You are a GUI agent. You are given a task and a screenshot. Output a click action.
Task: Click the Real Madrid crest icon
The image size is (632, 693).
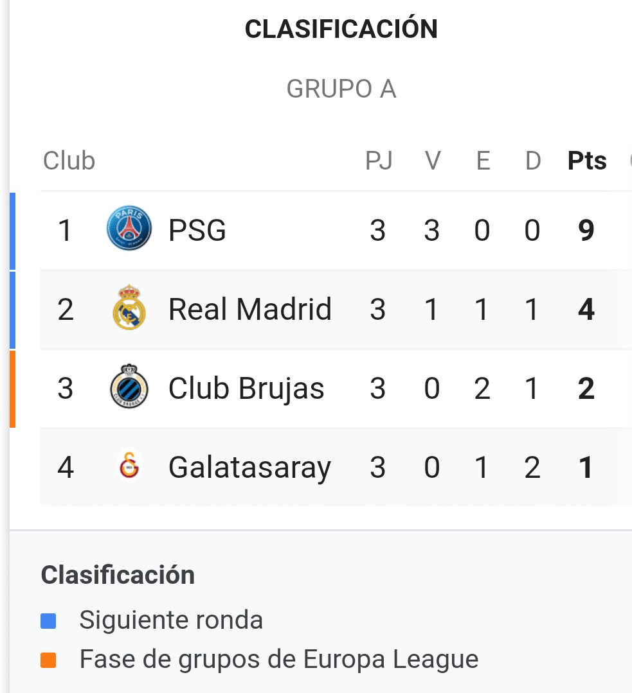[x=129, y=307]
